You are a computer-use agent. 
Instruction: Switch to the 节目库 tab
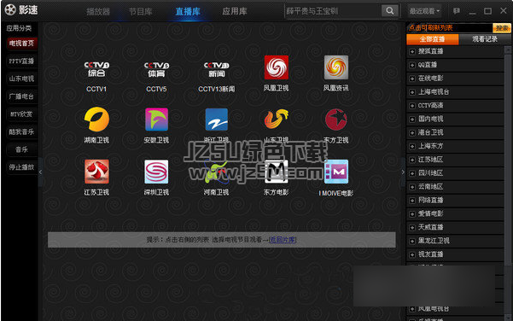tap(140, 12)
